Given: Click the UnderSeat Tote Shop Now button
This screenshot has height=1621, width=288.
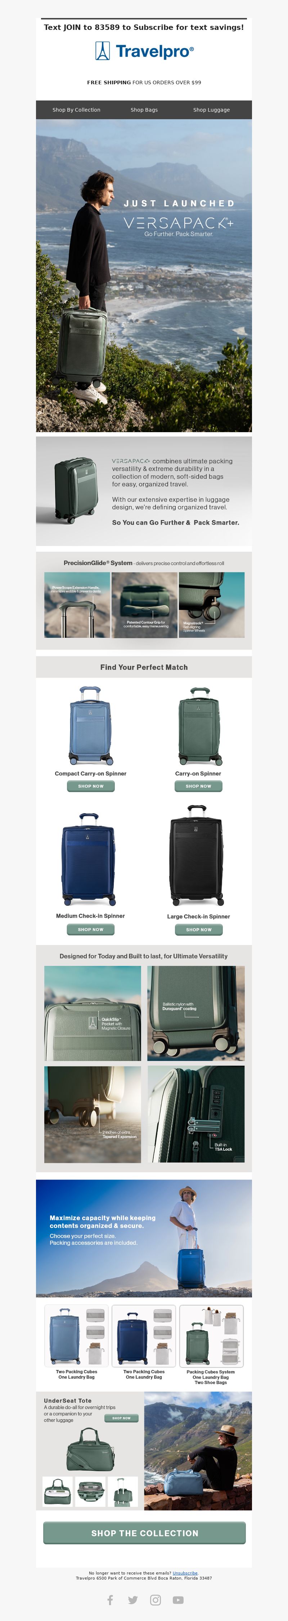Looking at the screenshot, I should coord(121,1418).
